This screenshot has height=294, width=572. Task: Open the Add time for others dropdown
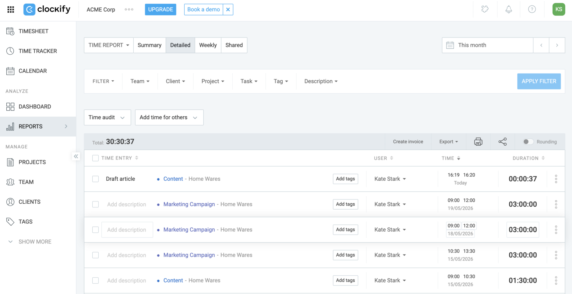pyautogui.click(x=169, y=117)
